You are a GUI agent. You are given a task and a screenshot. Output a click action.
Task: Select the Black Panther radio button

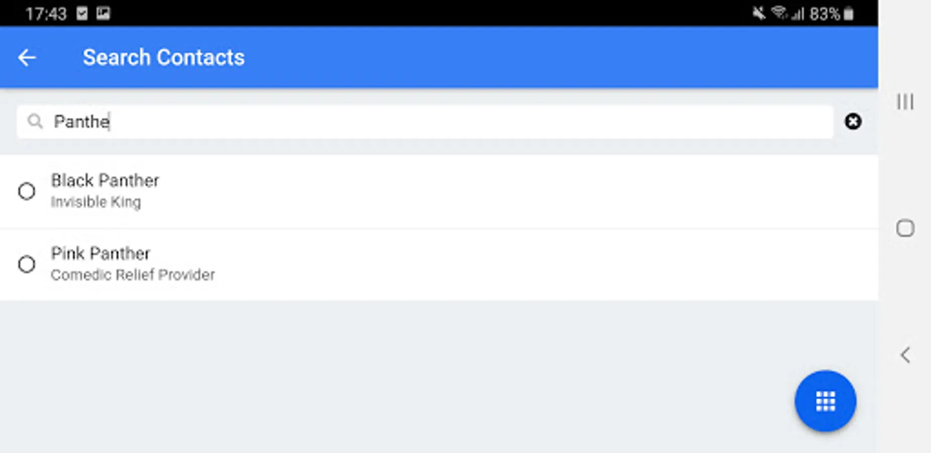[x=27, y=191]
